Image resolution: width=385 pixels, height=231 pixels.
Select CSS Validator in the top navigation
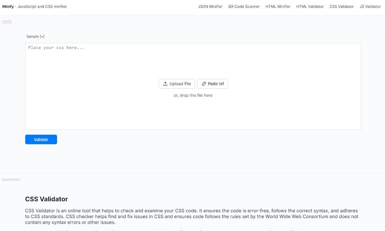tap(341, 7)
